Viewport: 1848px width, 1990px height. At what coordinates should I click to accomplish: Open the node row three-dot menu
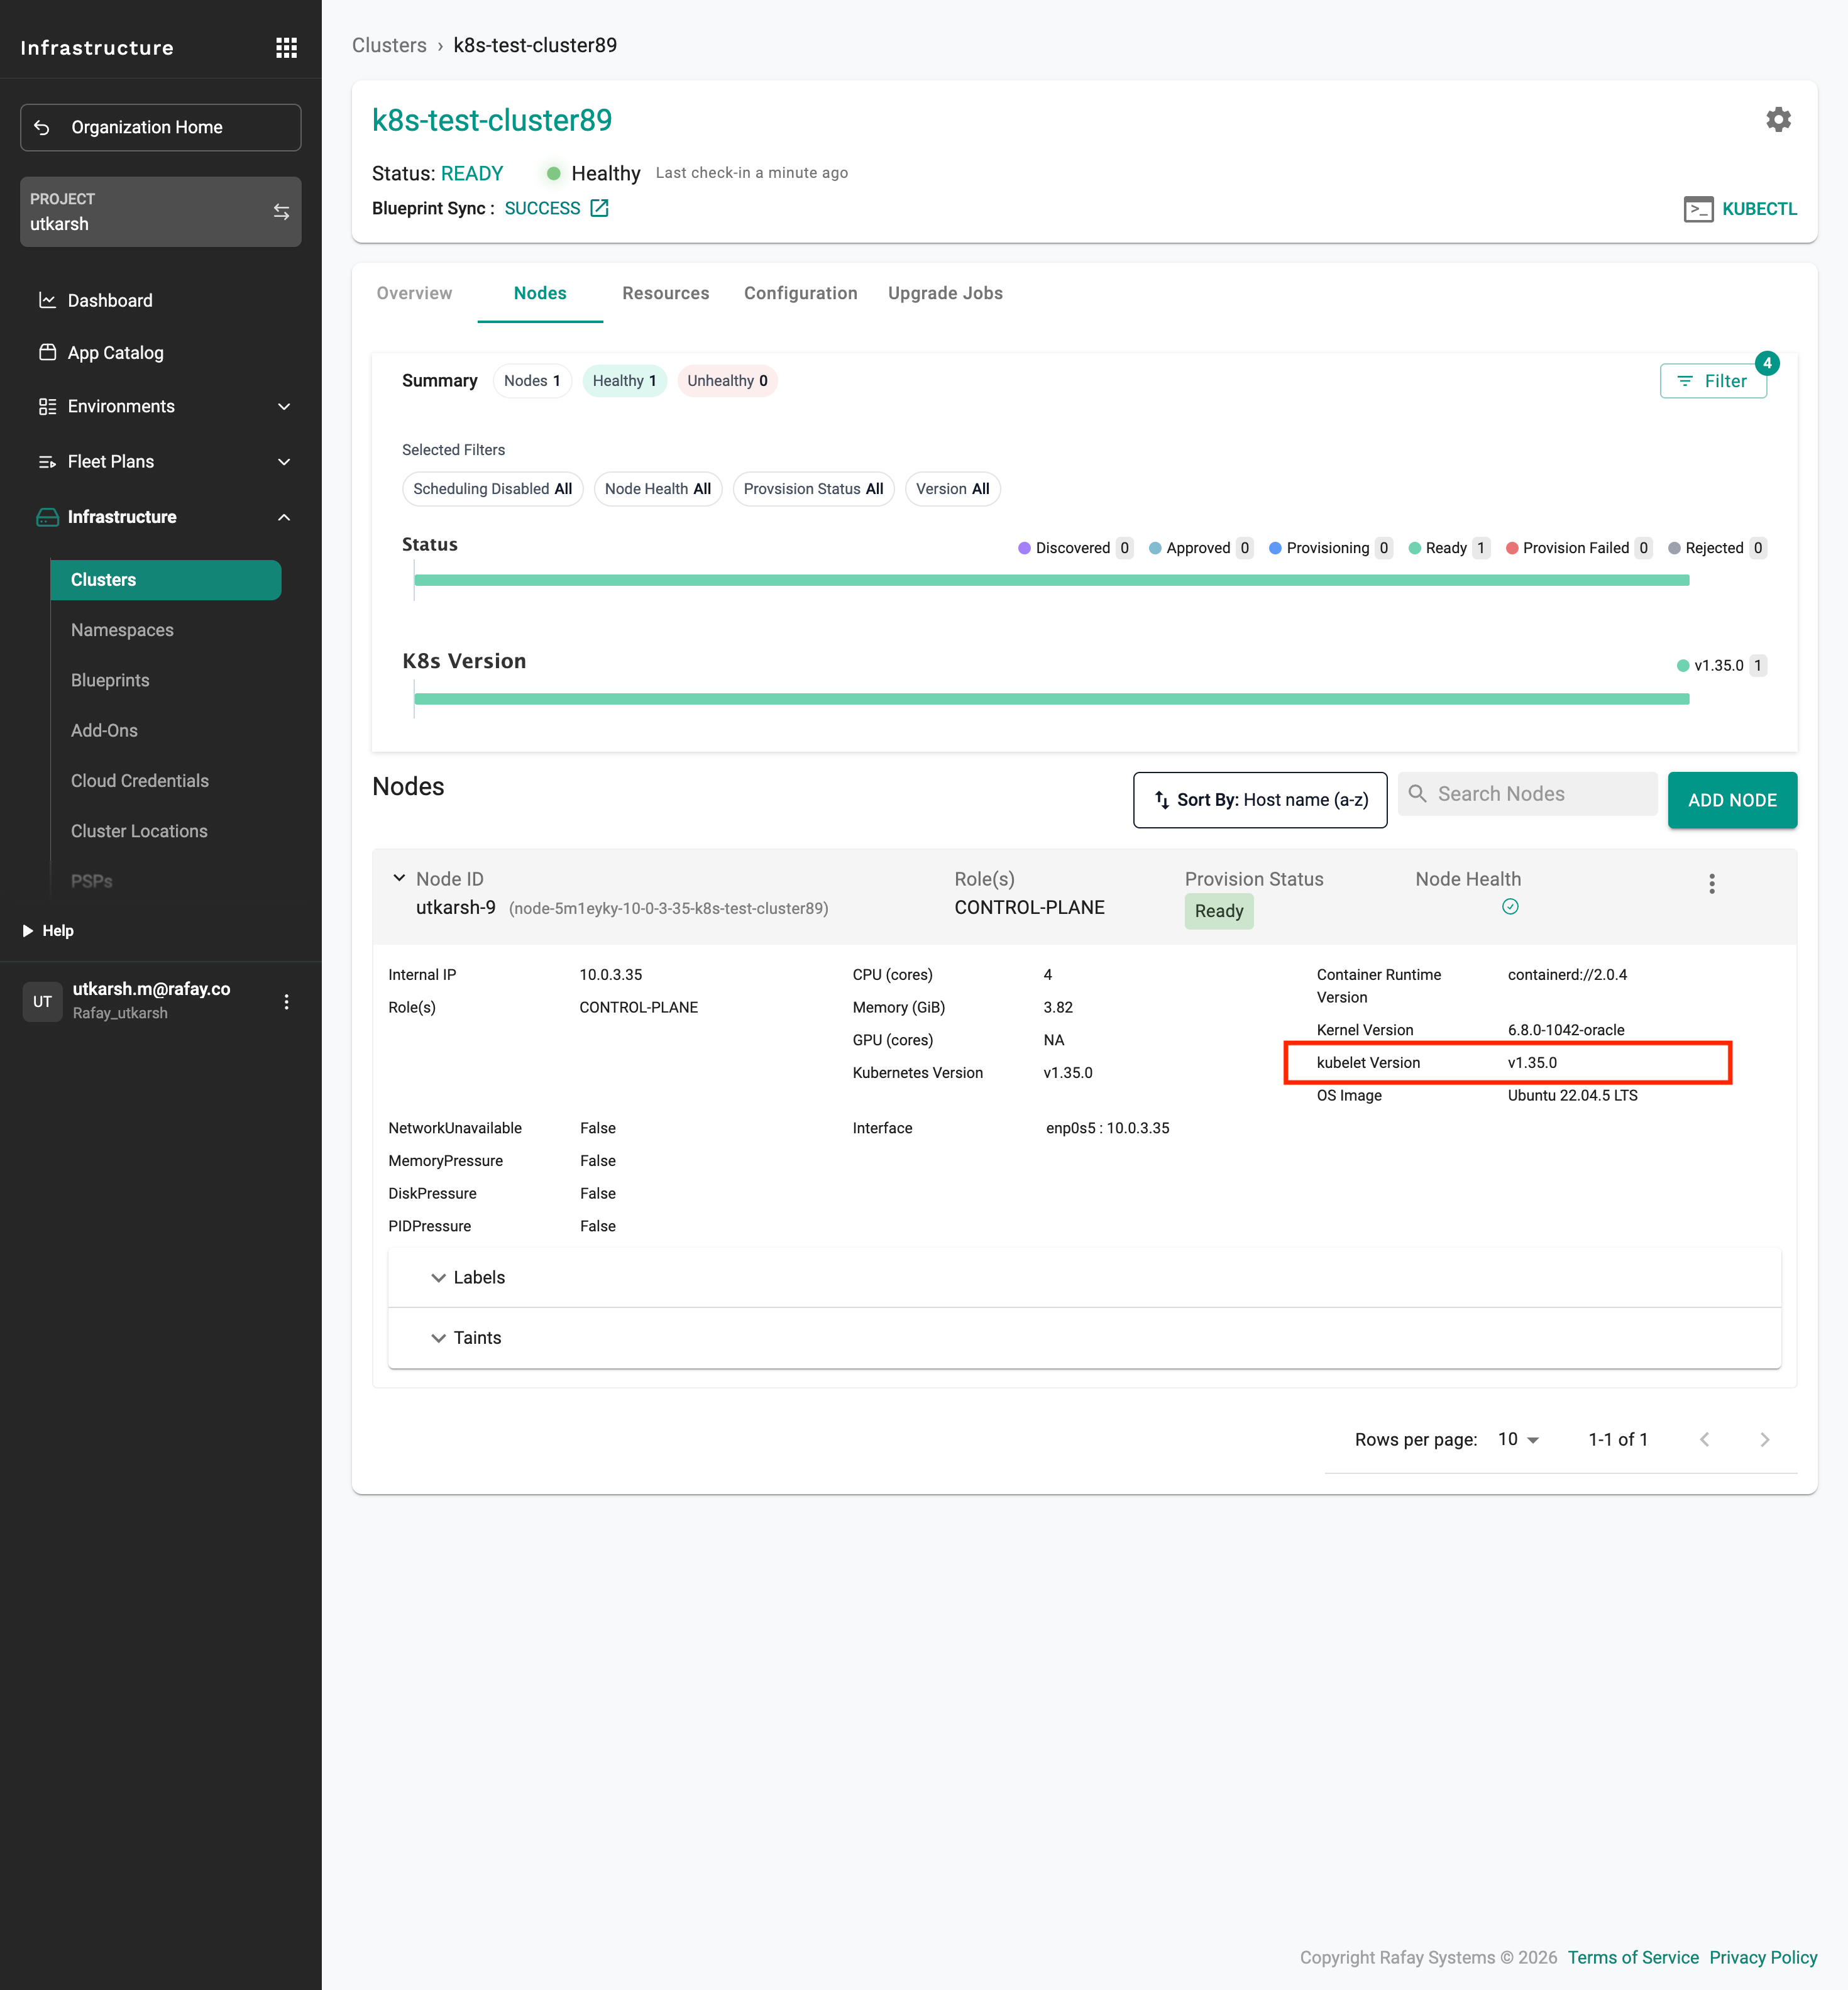(x=1711, y=883)
